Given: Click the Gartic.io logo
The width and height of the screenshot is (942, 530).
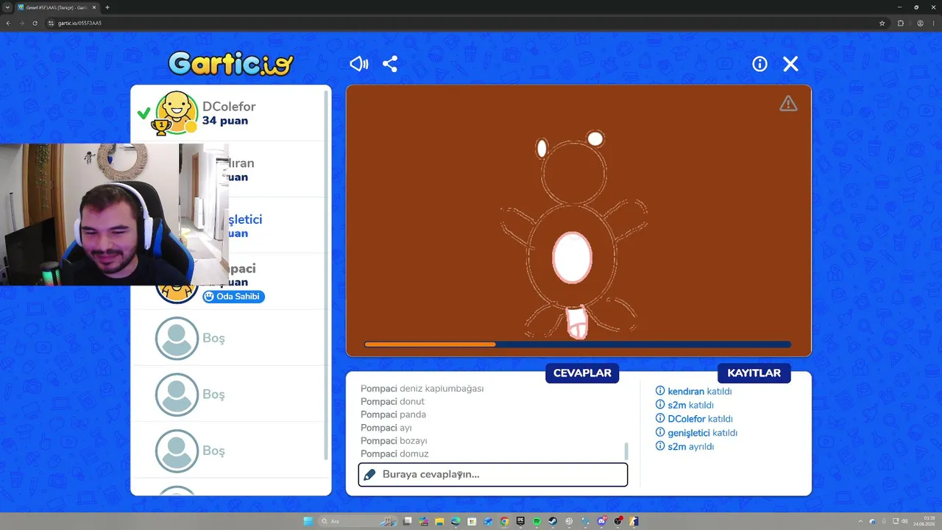Looking at the screenshot, I should (231, 63).
